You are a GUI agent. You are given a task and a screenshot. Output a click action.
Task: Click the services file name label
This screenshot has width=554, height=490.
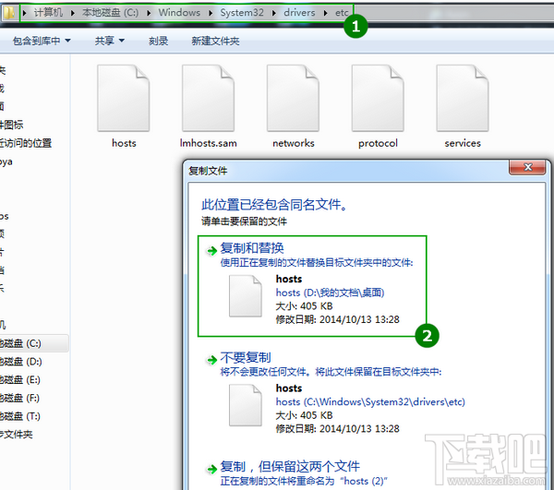coord(463,143)
